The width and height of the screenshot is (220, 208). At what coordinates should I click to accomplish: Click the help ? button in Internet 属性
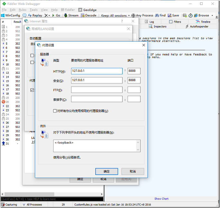122,21
